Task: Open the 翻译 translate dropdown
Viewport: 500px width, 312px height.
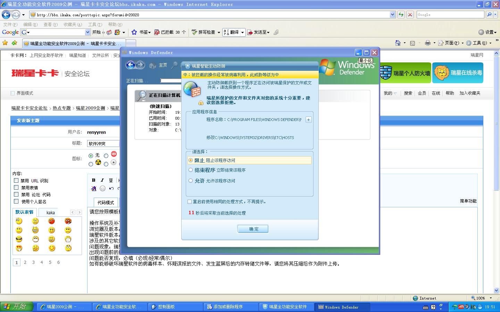Action: 242,32
